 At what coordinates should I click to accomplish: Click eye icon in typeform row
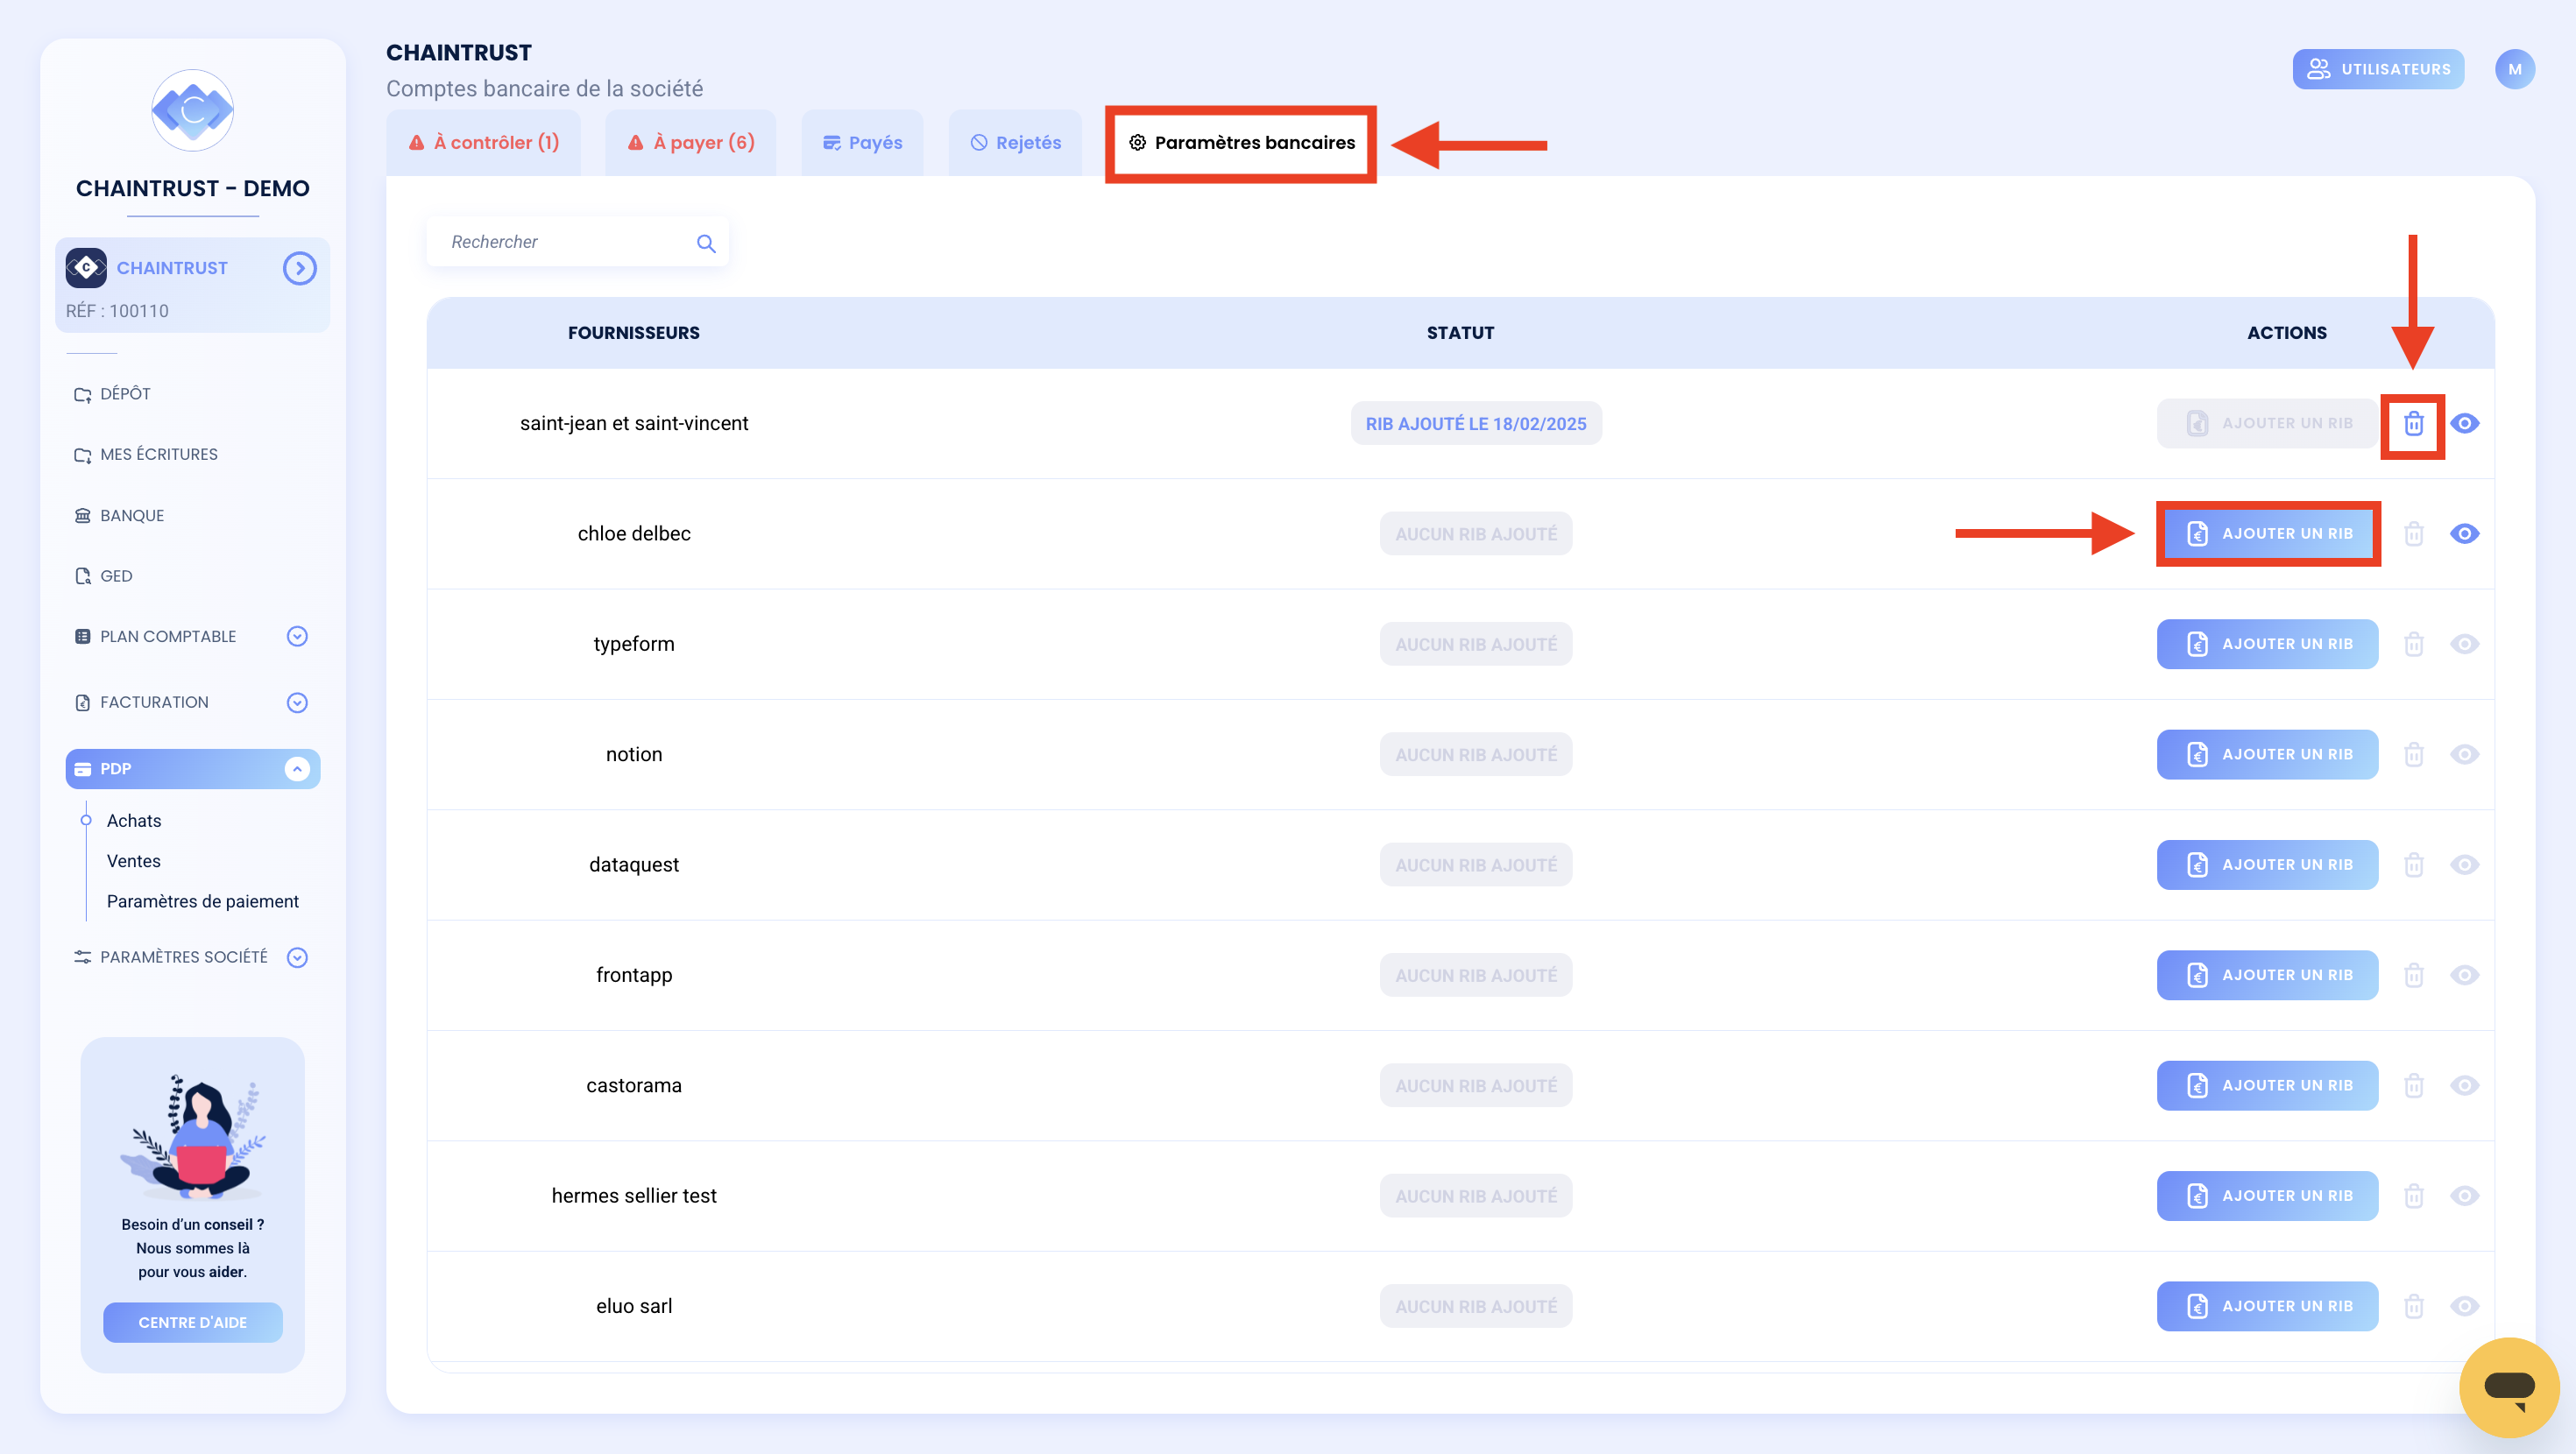click(x=2464, y=644)
